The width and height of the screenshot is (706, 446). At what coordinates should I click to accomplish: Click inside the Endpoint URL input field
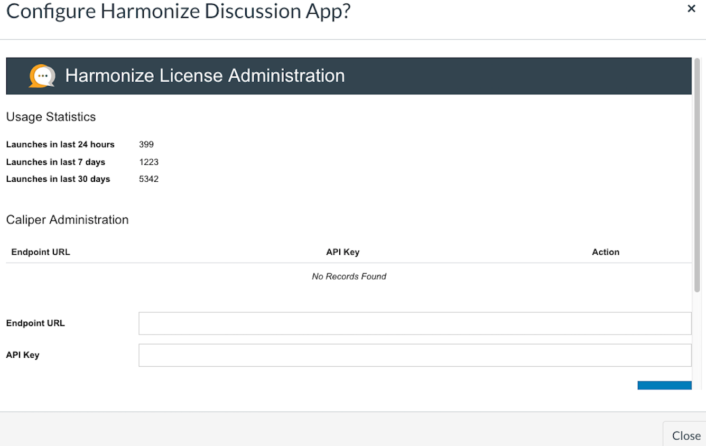pyautogui.click(x=415, y=323)
